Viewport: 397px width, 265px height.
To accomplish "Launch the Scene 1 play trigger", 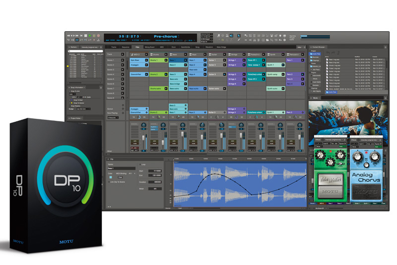I will pos(122,60).
